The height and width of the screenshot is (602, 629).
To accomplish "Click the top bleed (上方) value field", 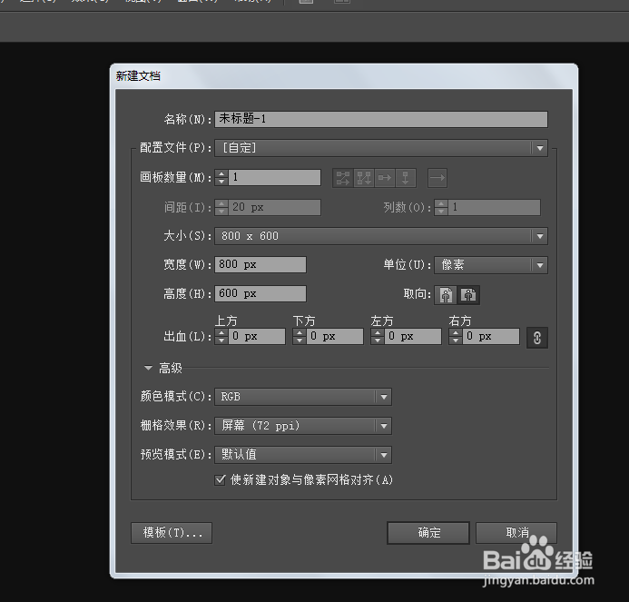I will tap(257, 336).
